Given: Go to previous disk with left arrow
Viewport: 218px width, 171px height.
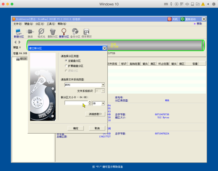Looking at the screenshot, I should (x=15, y=42).
